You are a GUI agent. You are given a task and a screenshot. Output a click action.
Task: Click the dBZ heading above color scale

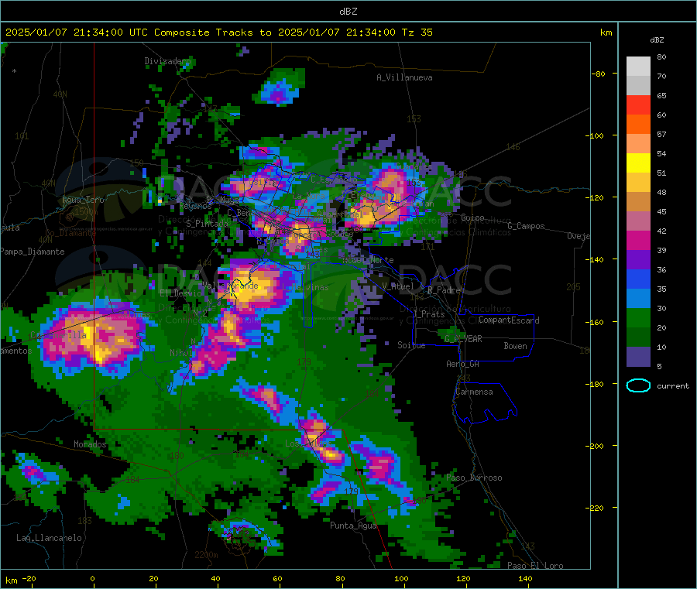coord(657,40)
